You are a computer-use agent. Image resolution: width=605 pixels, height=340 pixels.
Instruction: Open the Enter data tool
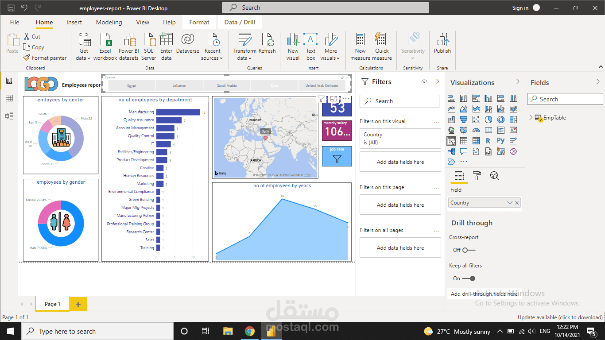(x=167, y=46)
